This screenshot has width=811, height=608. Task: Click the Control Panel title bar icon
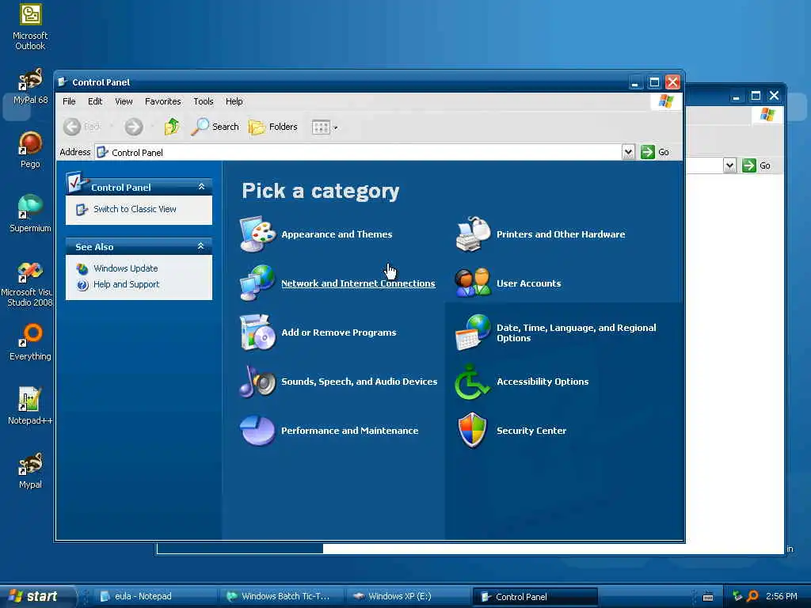coord(63,82)
